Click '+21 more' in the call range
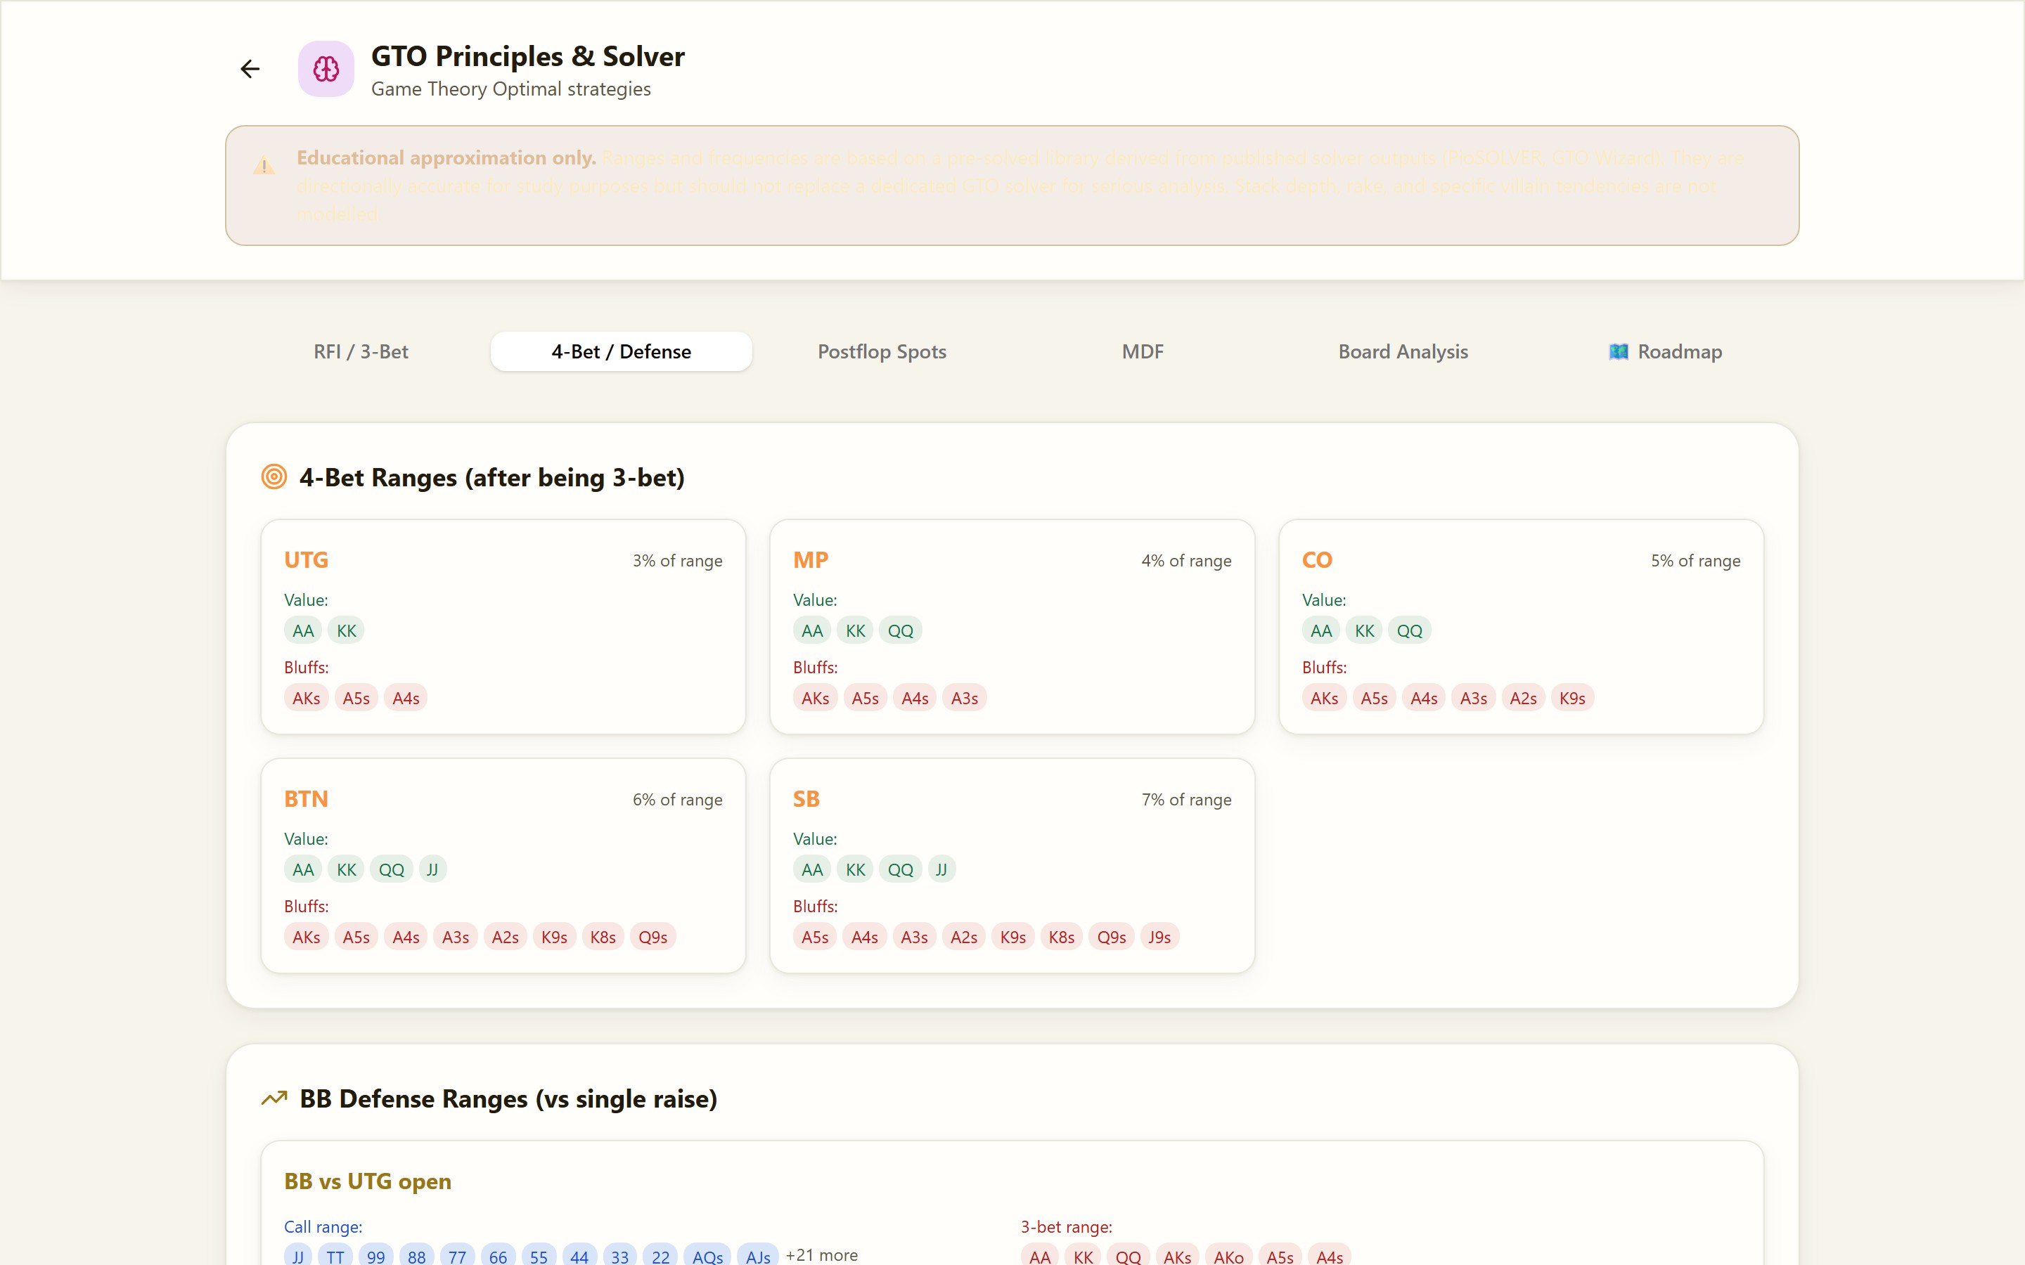This screenshot has width=2025, height=1265. pos(822,1255)
